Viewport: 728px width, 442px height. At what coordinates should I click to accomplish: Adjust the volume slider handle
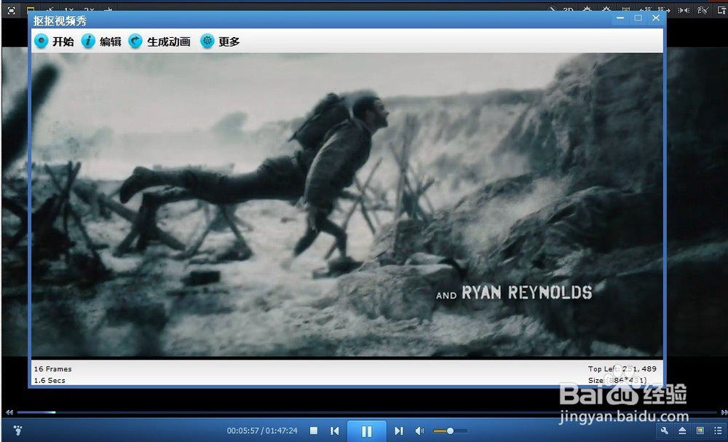(x=450, y=431)
